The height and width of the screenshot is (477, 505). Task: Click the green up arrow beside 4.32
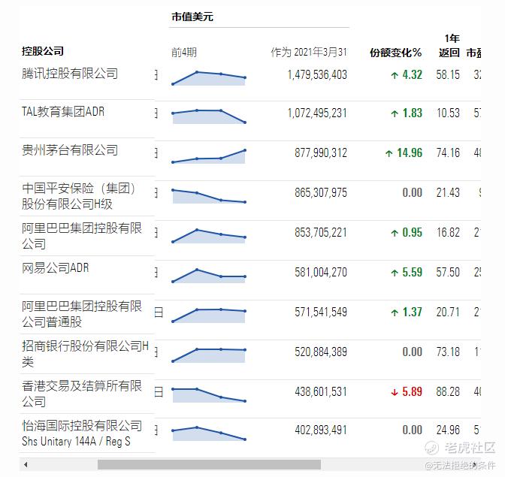395,75
